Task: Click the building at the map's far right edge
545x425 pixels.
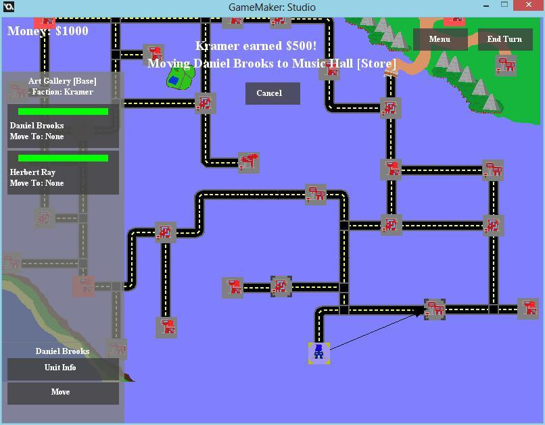Action: point(528,308)
